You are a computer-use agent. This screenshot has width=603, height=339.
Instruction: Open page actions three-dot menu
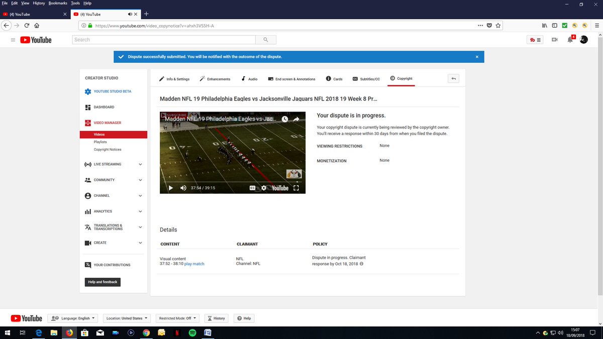coord(480,26)
